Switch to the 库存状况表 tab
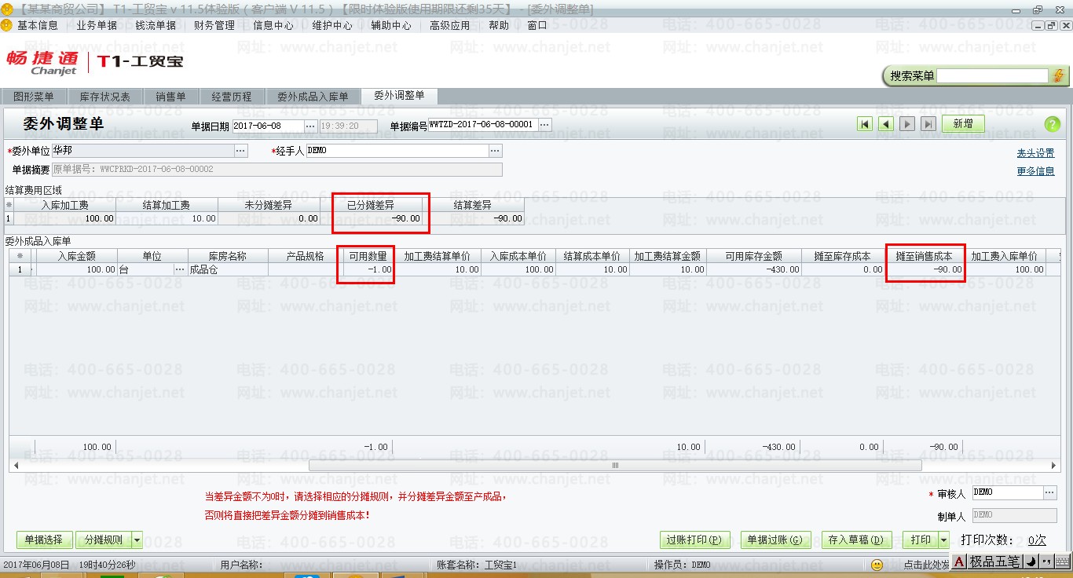This screenshot has height=578, width=1073. pos(104,97)
